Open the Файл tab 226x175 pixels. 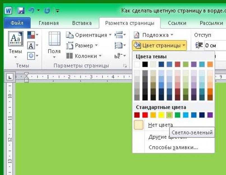(17, 23)
